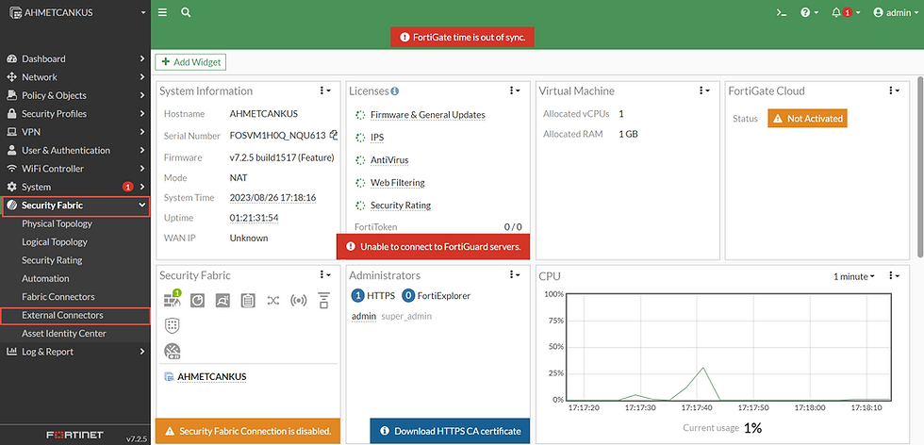Open the search magnifier in header

pyautogui.click(x=186, y=12)
